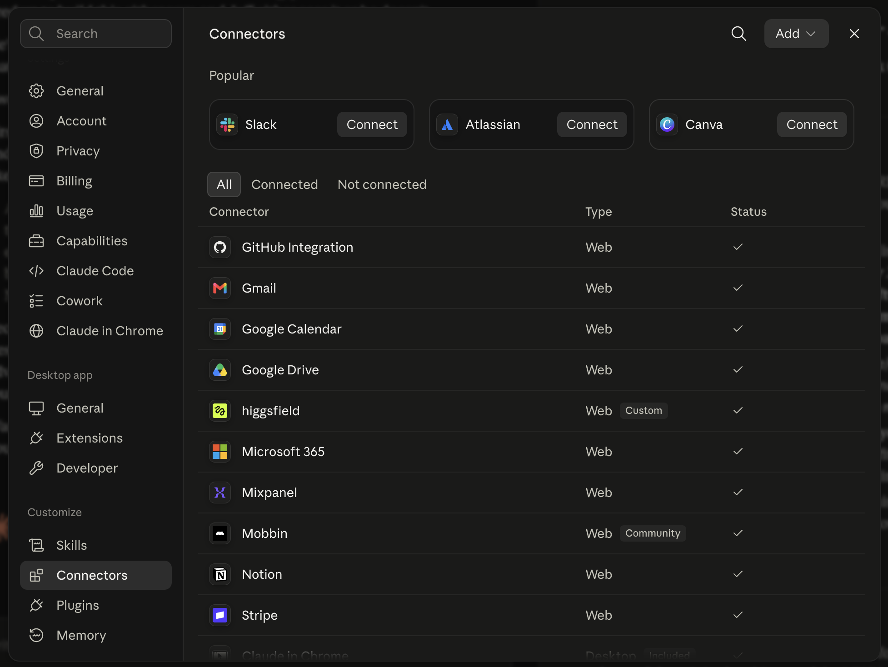Screen dimensions: 888x667
Task: Click the Claude in Chrome globe icon
Action: coord(36,331)
